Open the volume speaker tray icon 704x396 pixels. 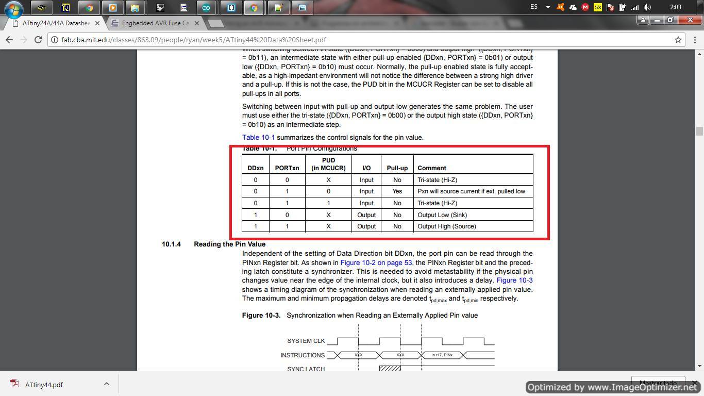(x=647, y=7)
